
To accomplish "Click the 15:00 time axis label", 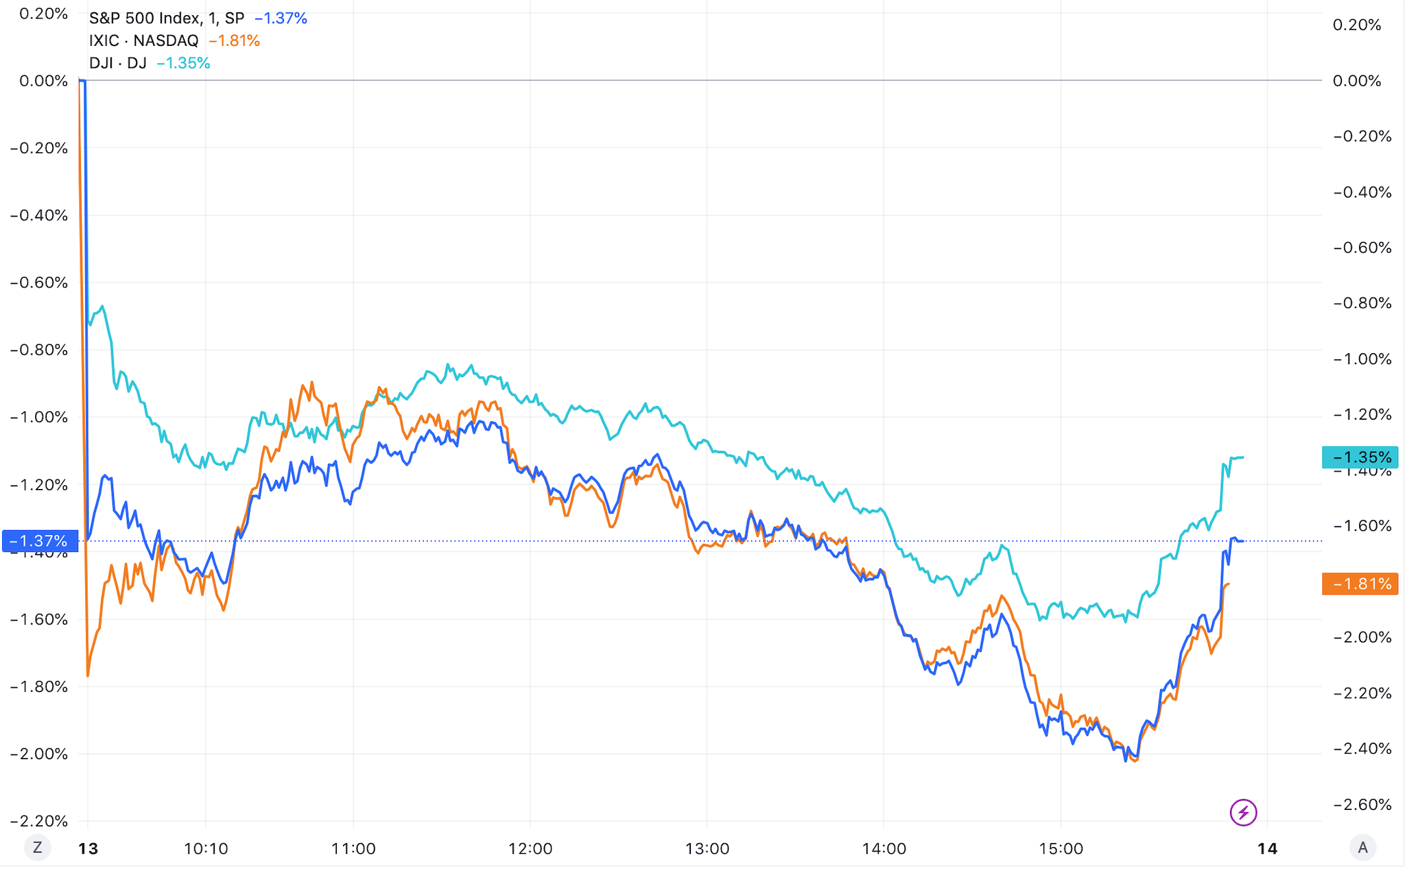I will coord(1061,849).
